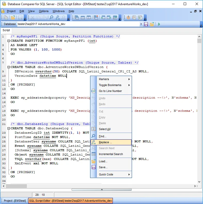203x204 pixels.
Task: Click the Database connection input field
Action: click(x=78, y=24)
